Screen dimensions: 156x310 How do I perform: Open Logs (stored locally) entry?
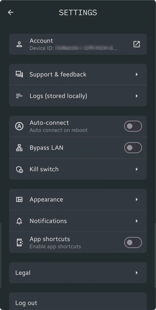click(78, 96)
